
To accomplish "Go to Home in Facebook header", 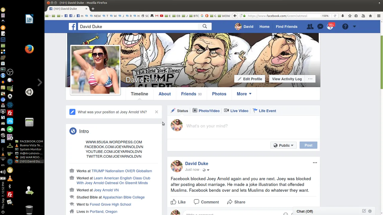I will coord(265,27).
